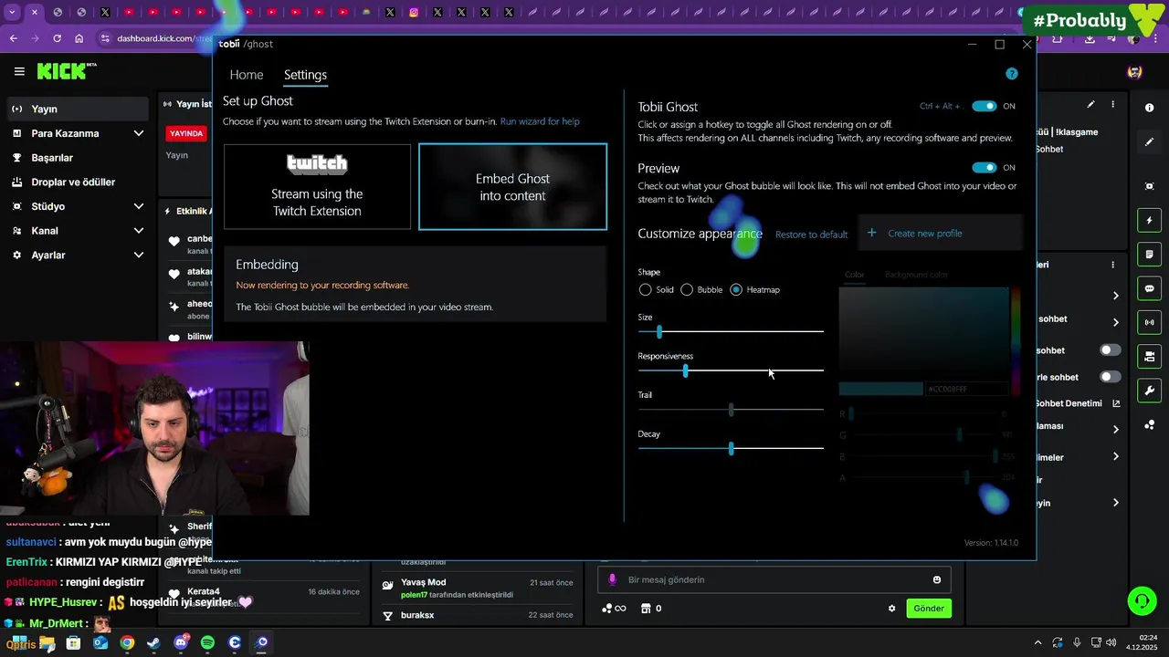The height and width of the screenshot is (657, 1169).
Task: Open Google Chrome from taskbar
Action: (x=127, y=643)
